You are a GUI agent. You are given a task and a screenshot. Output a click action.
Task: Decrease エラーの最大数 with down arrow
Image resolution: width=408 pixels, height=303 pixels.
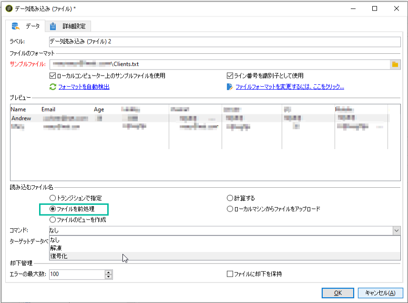(109, 276)
